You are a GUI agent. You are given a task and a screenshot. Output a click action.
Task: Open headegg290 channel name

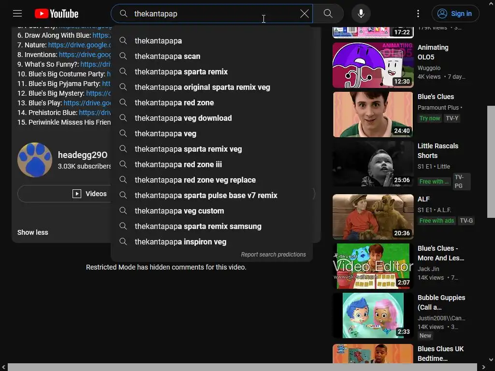(83, 155)
